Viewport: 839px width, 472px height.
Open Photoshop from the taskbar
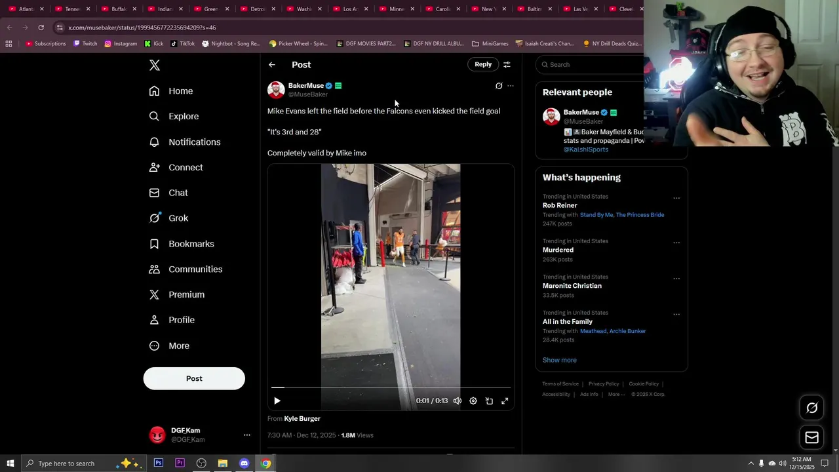[159, 463]
